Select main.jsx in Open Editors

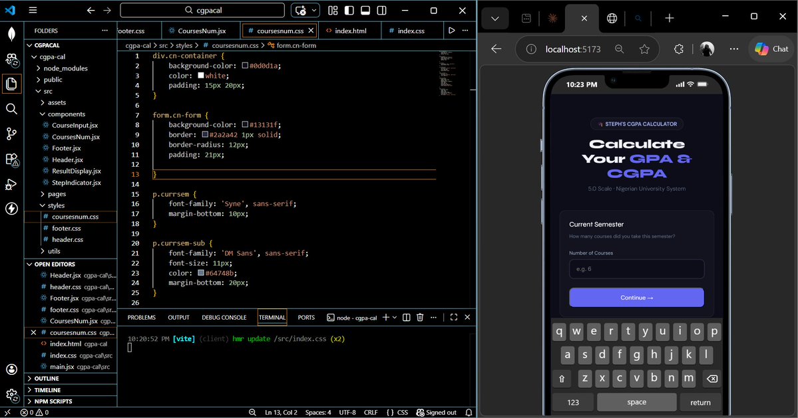(71, 367)
